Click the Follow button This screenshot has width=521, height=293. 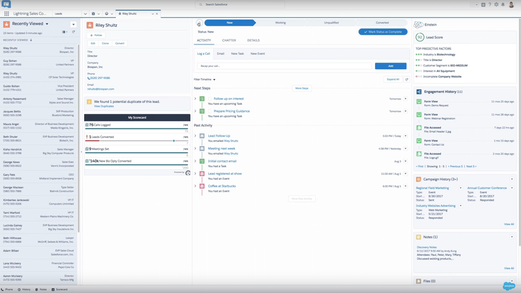coord(97,35)
